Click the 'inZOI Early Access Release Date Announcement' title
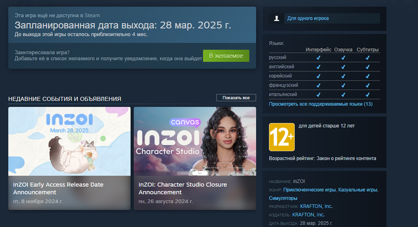The height and width of the screenshot is (227, 418). 58,188
